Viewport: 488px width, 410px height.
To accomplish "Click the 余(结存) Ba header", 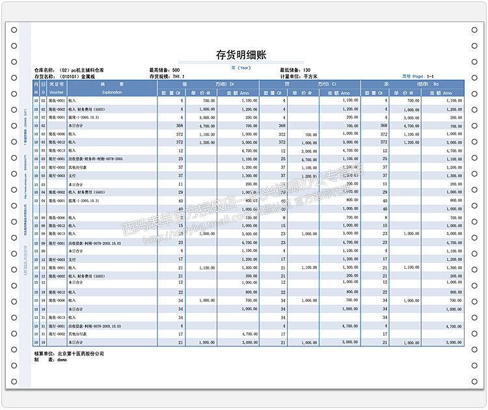I will [x=413, y=84].
